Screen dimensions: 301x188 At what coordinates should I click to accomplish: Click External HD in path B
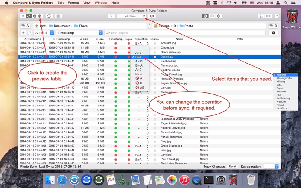pos(165,26)
